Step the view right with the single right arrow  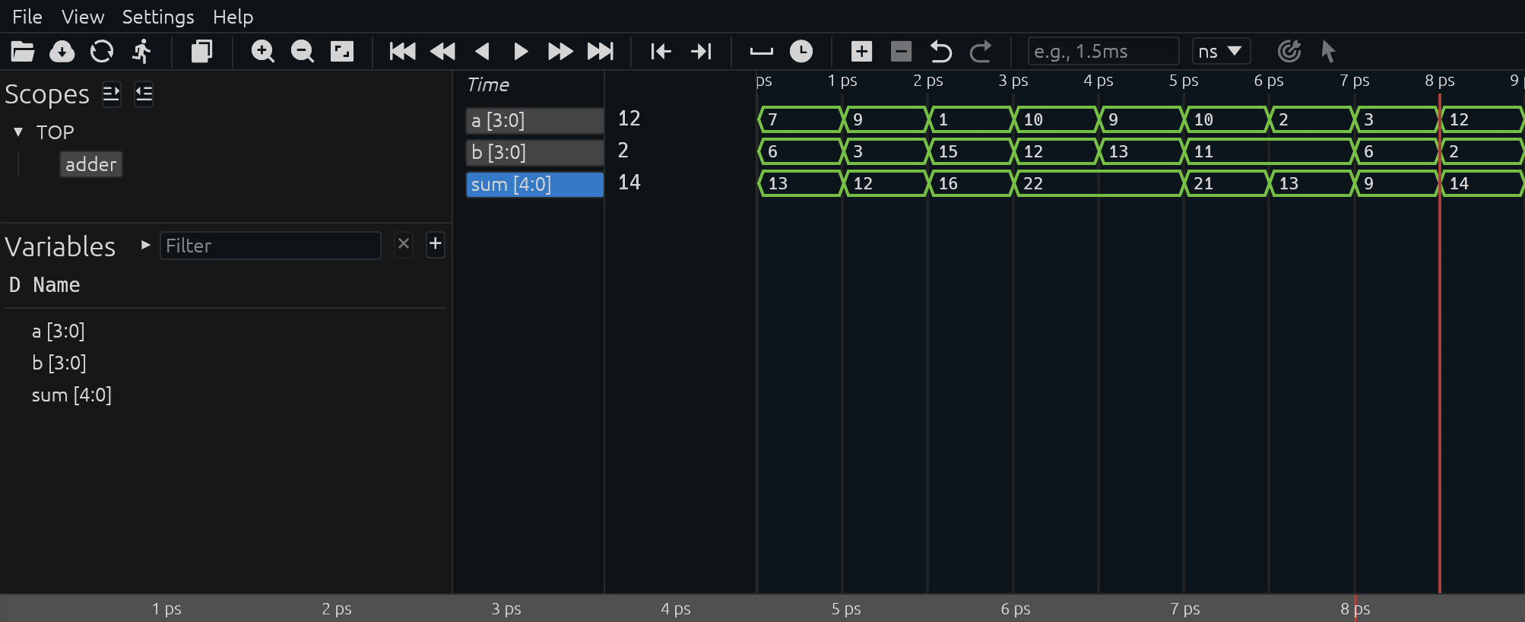(522, 52)
